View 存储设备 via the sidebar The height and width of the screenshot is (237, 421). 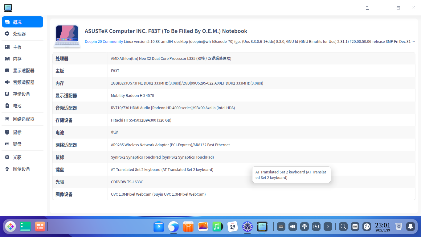[x=22, y=94]
